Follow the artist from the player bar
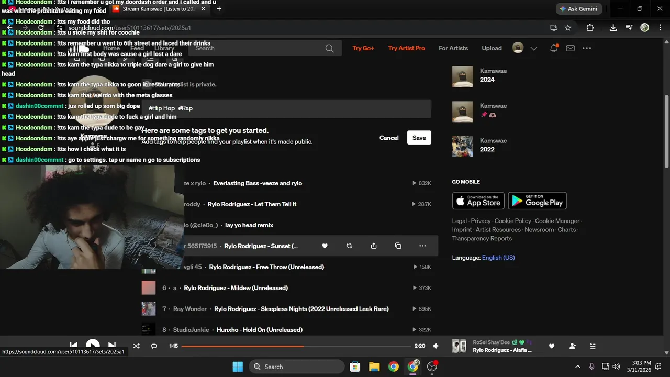Screen dimensions: 670x377 tap(572, 346)
